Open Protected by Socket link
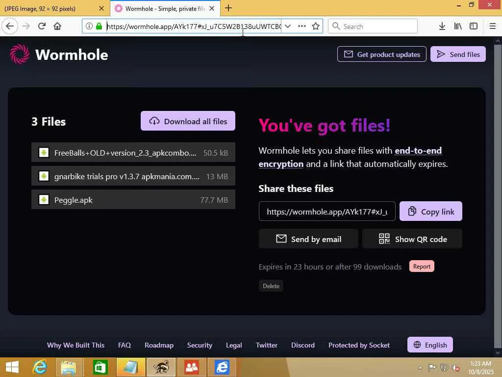Screen dimensions: 502x377 point(359,345)
